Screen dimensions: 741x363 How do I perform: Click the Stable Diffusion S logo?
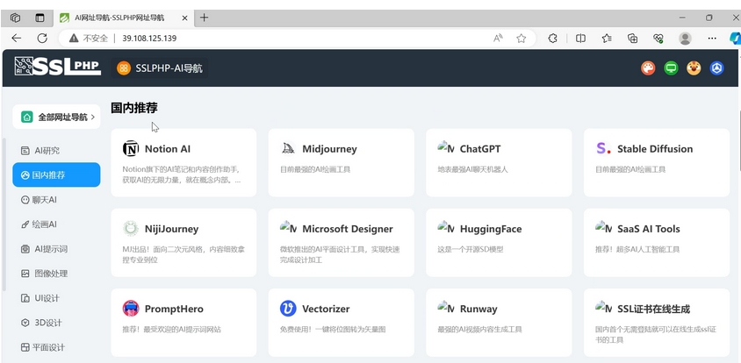pyautogui.click(x=603, y=149)
